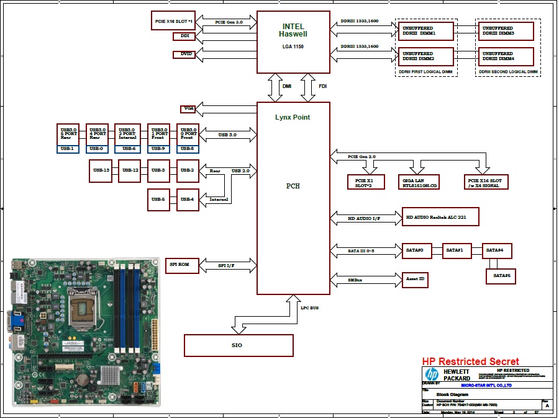Click the USB-4 internal port box
The width and height of the screenshot is (559, 419).
click(188, 200)
